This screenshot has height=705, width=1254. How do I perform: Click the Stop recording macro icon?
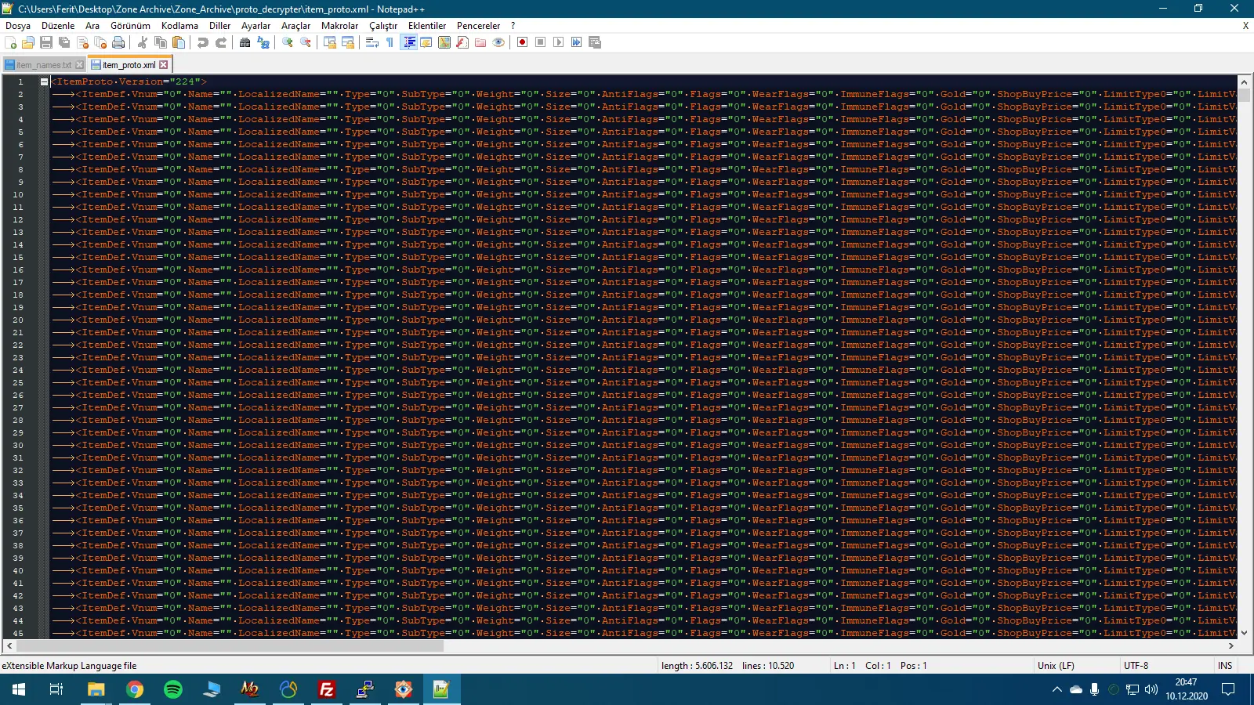click(x=541, y=42)
